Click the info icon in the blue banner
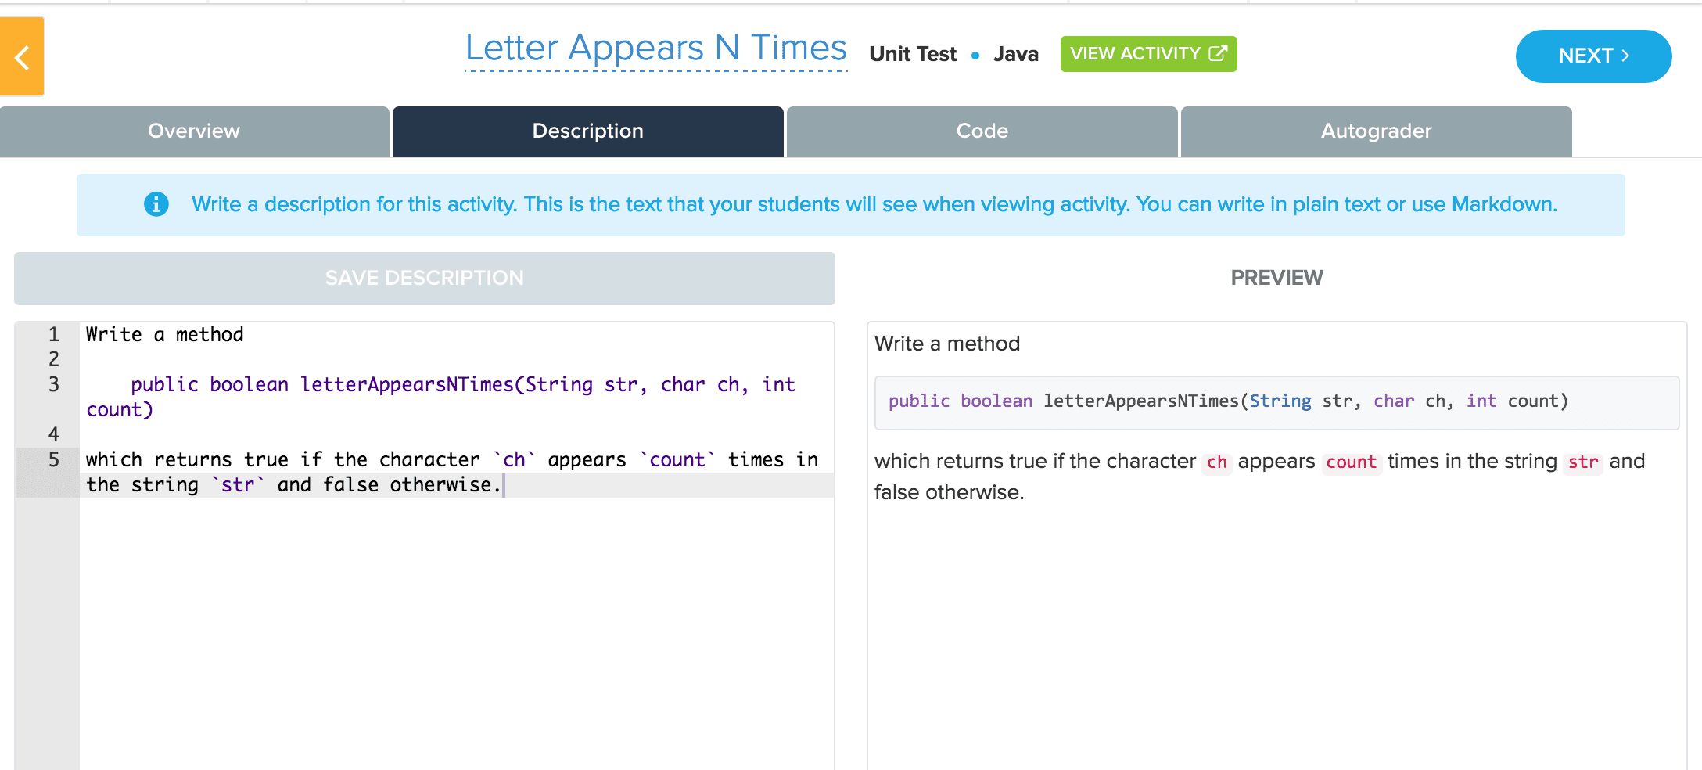Image resolution: width=1702 pixels, height=770 pixels. coord(156,204)
